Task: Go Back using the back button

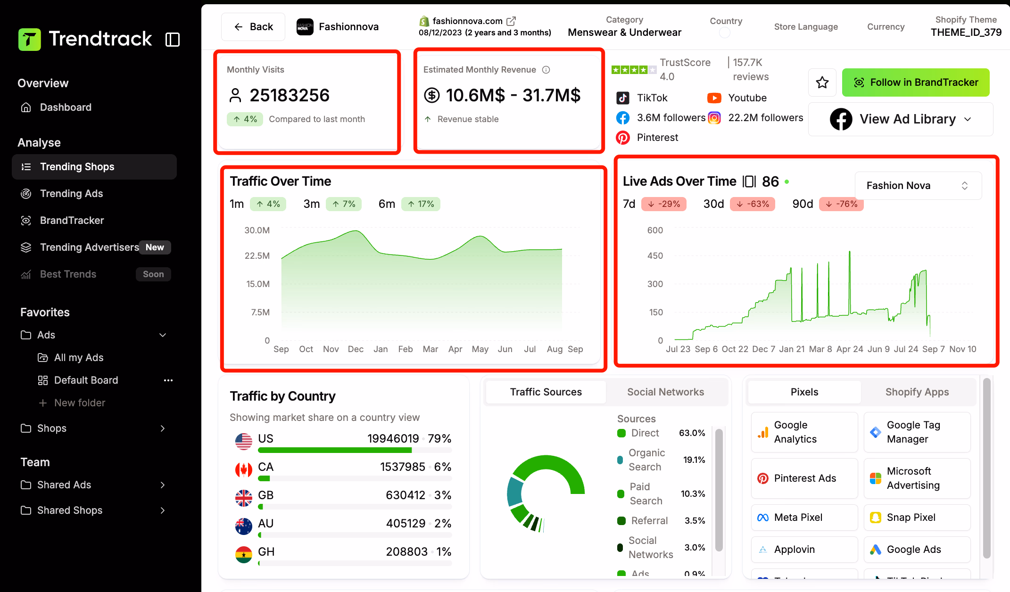Action: tap(253, 26)
